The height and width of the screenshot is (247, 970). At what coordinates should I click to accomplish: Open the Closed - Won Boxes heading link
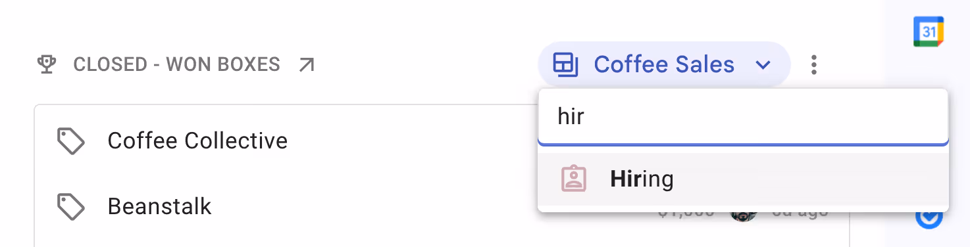pyautogui.click(x=177, y=64)
